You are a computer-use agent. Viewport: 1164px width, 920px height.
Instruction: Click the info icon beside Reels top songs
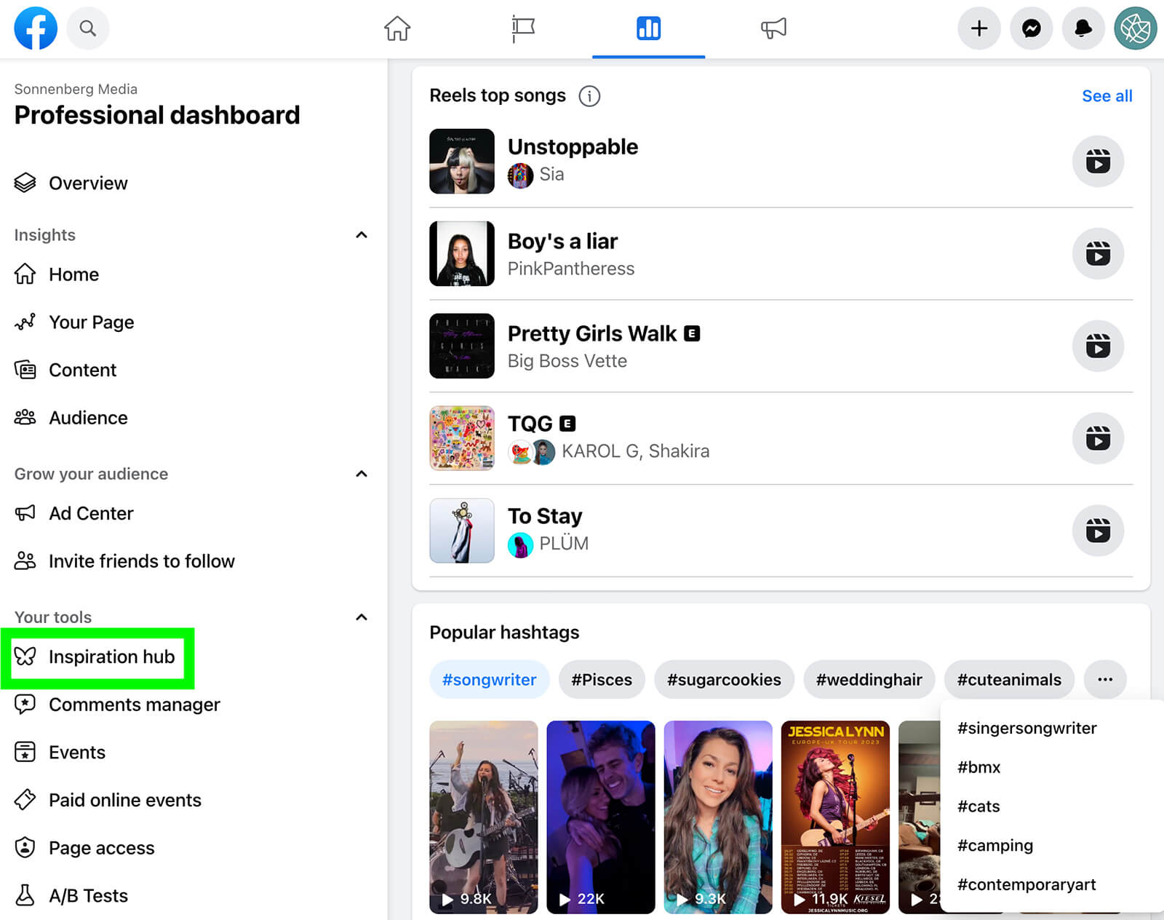coord(589,96)
